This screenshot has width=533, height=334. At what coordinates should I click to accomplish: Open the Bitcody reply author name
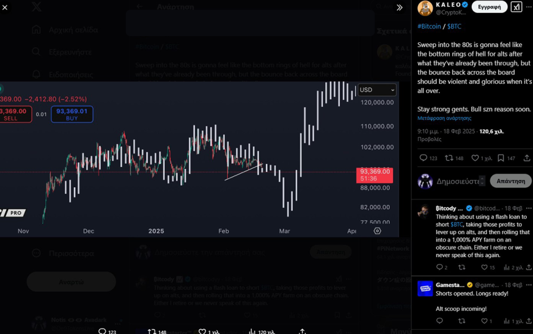point(449,209)
